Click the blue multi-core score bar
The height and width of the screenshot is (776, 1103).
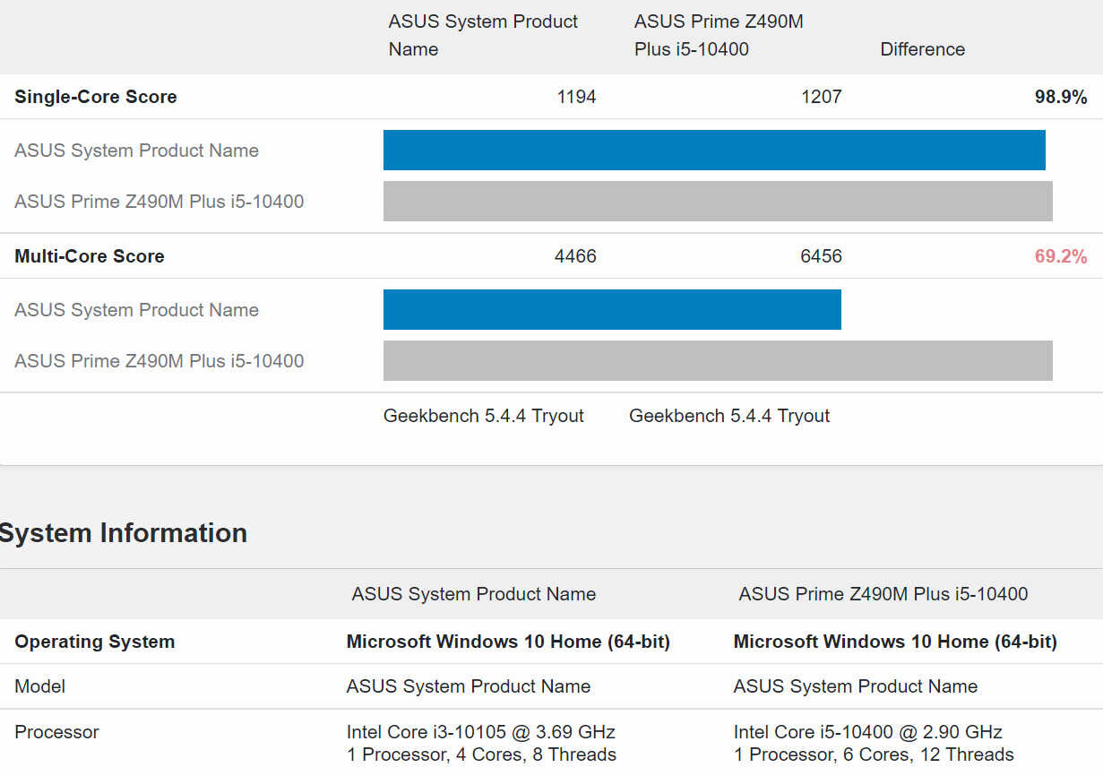pos(612,309)
